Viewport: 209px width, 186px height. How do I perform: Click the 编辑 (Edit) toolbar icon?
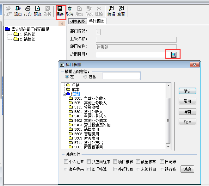pyautogui.click(x=111, y=11)
